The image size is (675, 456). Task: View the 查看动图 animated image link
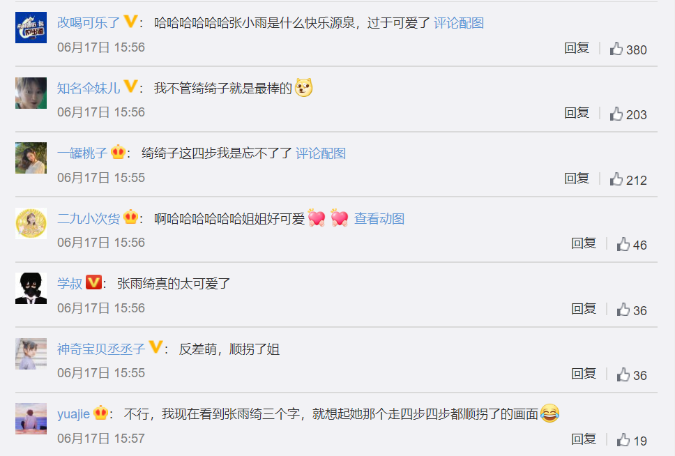(x=379, y=218)
